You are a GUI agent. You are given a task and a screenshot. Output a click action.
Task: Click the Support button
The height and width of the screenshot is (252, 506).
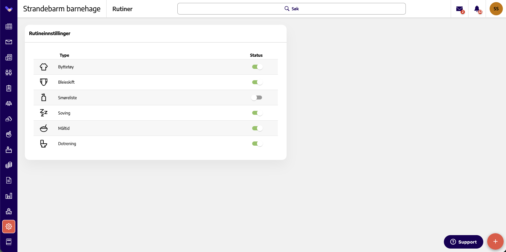pyautogui.click(x=463, y=242)
